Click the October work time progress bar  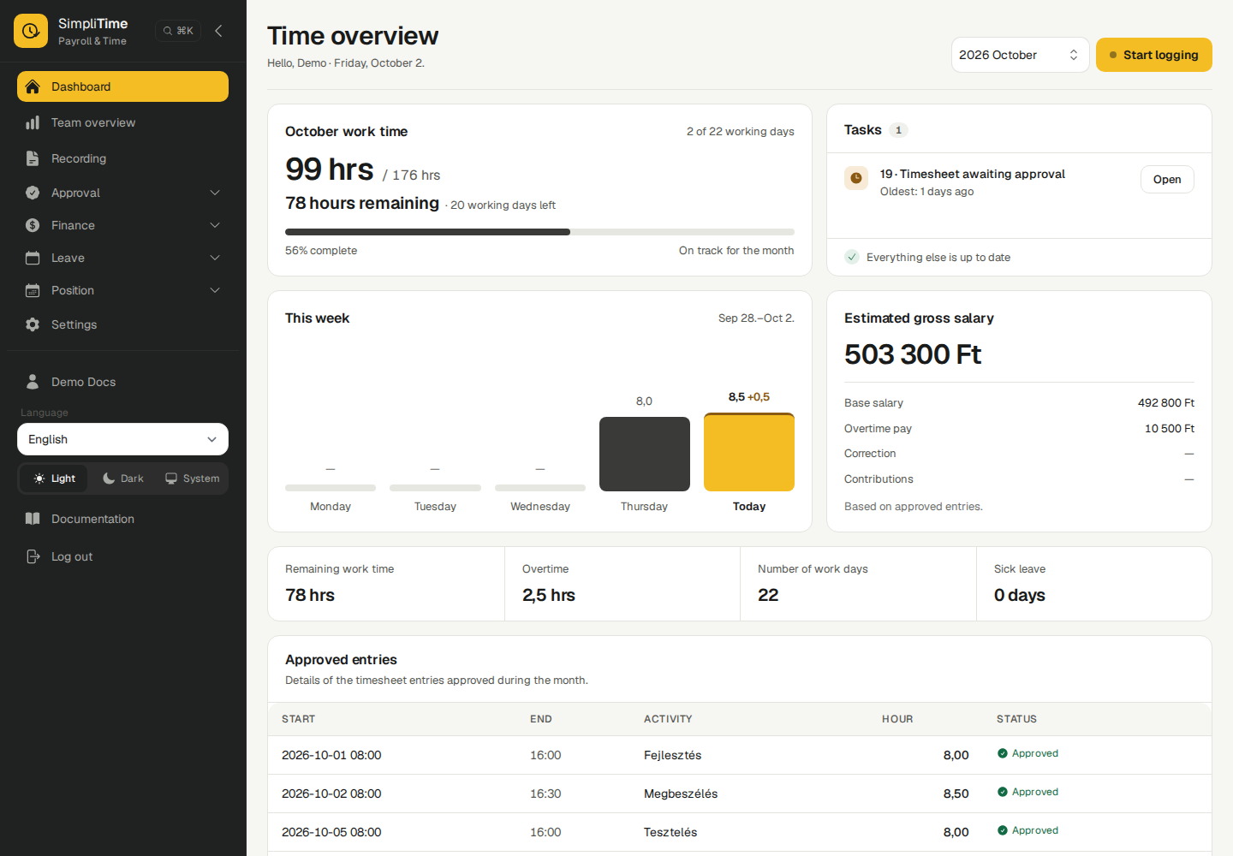[x=539, y=232]
